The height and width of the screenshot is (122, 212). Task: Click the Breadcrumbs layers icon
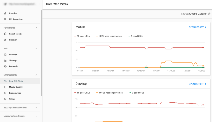coord(5,93)
